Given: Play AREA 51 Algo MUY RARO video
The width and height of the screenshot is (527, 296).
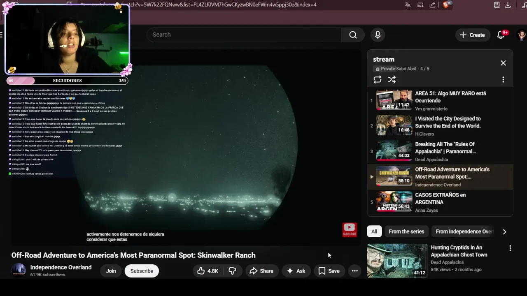Looking at the screenshot, I should 440,100.
